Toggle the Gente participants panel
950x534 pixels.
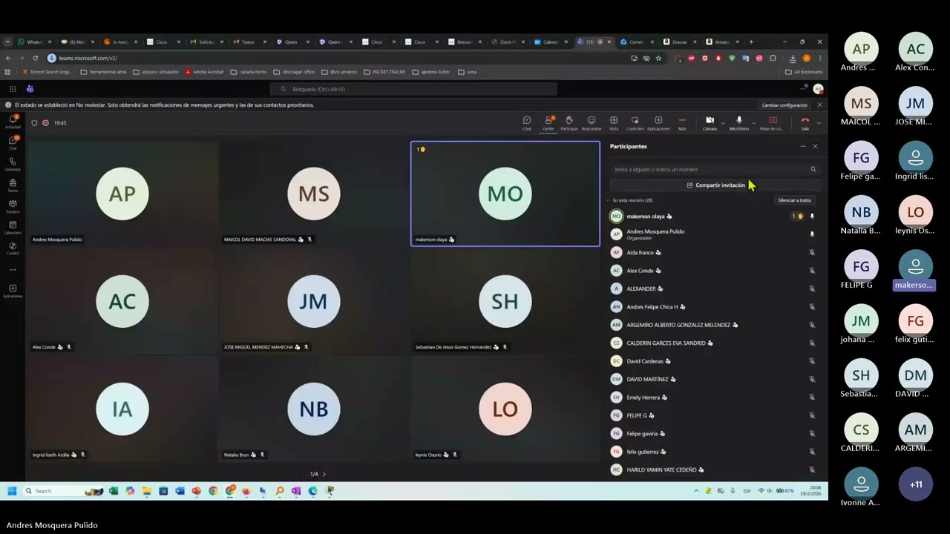pos(548,122)
